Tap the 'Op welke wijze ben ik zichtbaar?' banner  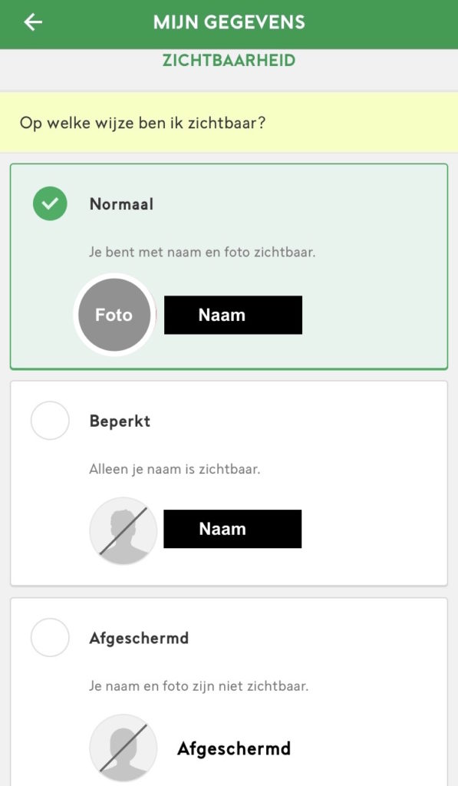[229, 122]
